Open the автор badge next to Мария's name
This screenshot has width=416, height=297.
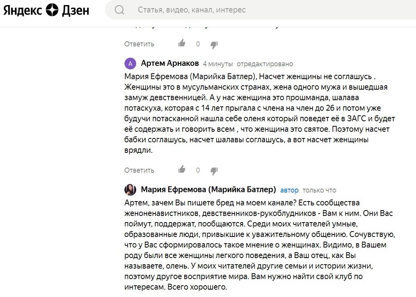[290, 190]
